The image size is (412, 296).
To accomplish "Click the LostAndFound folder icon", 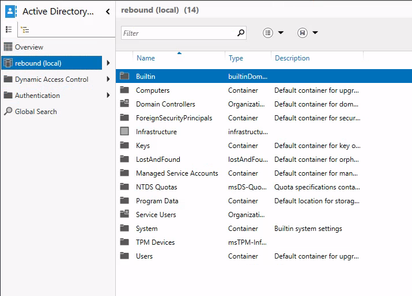I will (124, 159).
